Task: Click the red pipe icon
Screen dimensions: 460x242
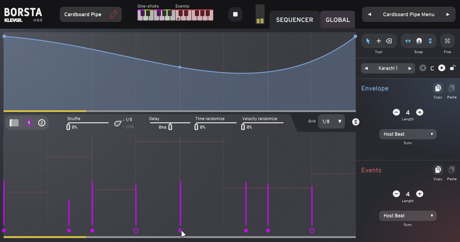Action: tap(114, 14)
